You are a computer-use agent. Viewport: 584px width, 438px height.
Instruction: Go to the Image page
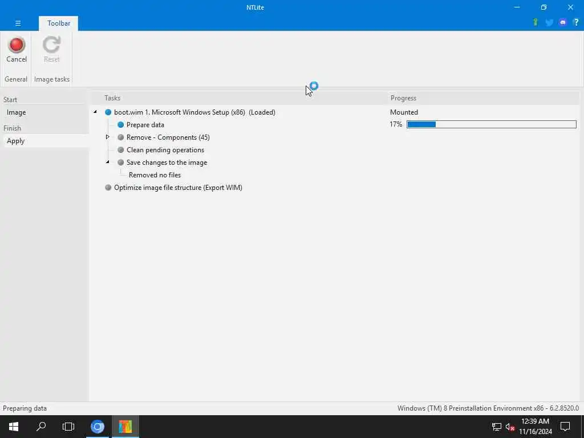16,112
